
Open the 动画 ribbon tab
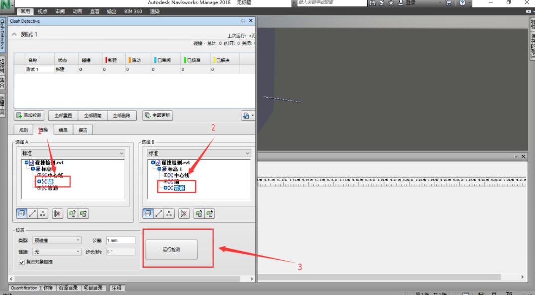tap(78, 11)
